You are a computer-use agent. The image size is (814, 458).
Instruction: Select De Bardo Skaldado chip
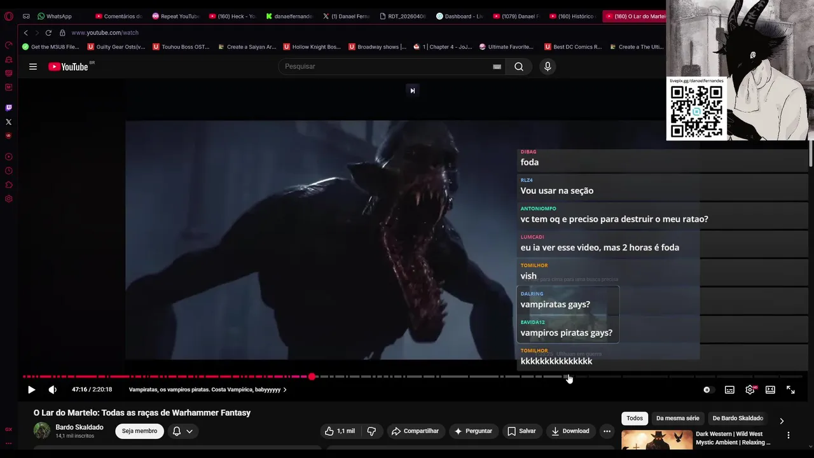point(738,419)
